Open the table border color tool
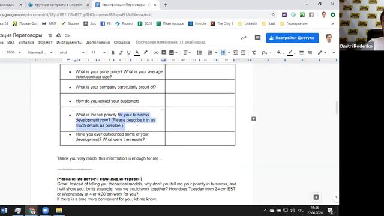 point(291,53)
